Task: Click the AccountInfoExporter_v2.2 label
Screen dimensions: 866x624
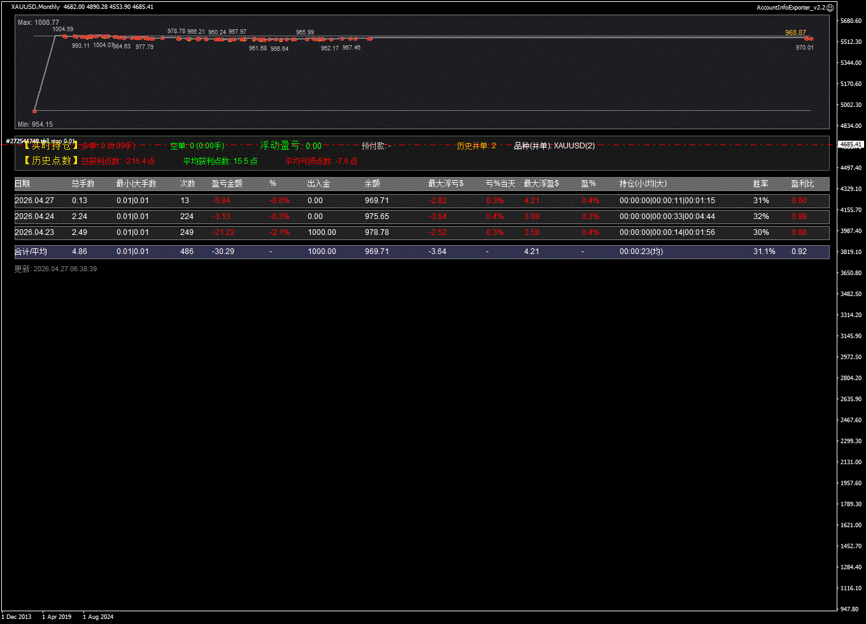Action: click(790, 7)
